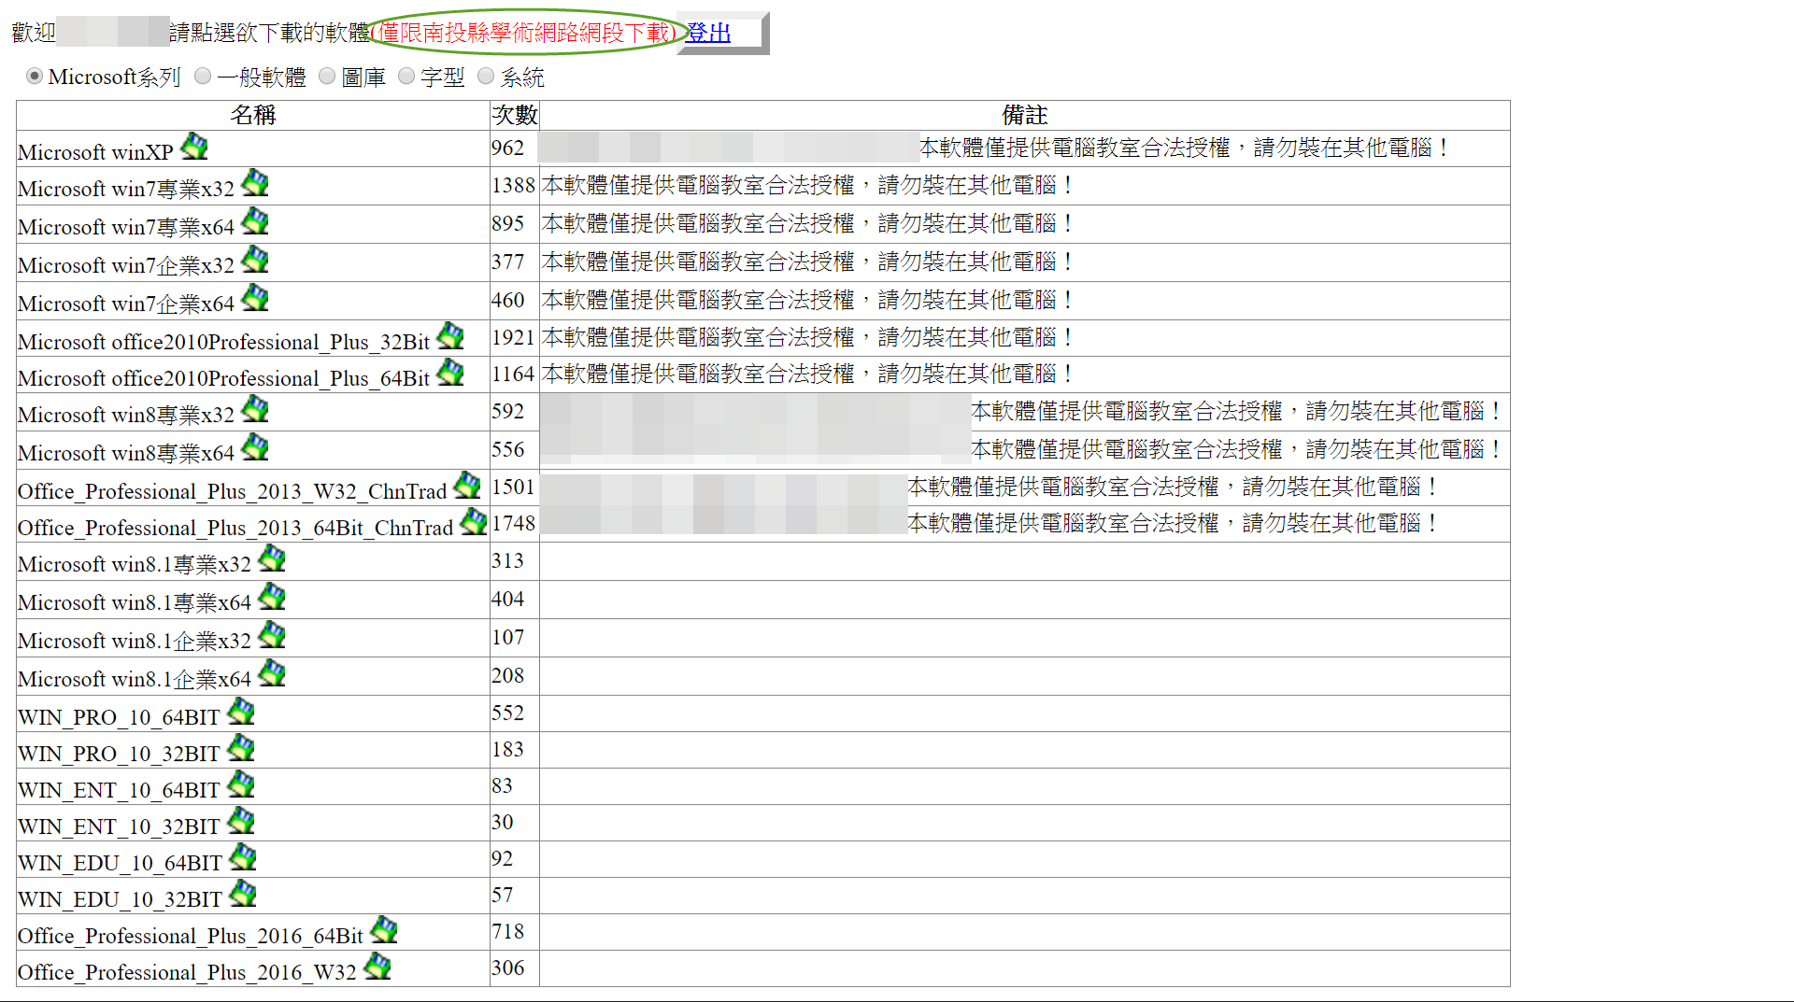The image size is (1794, 1002).
Task: Click the download count 718
Action: (508, 931)
